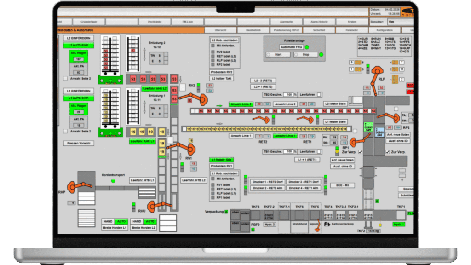Select the RET2 robot arm icon
This screenshot has width=471, height=265.
click(x=261, y=120)
